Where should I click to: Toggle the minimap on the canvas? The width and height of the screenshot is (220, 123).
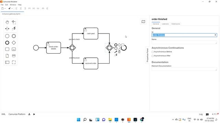143,22
